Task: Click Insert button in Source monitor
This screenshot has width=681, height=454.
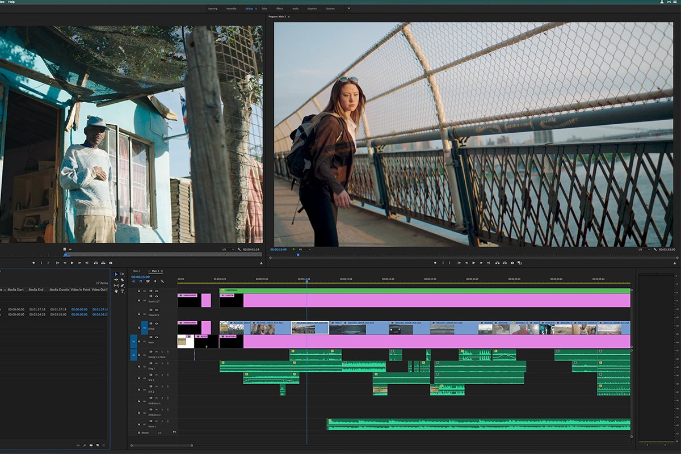Action: [96, 263]
